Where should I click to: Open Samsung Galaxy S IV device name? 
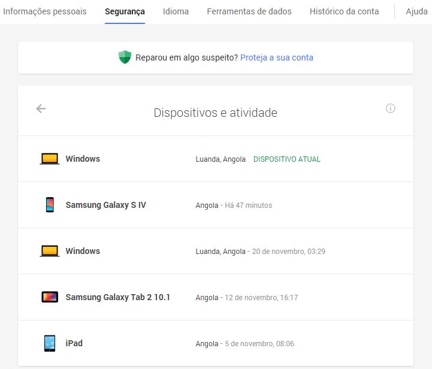pyautogui.click(x=106, y=205)
